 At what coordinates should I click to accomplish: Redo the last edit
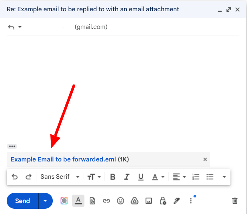[x=28, y=177]
